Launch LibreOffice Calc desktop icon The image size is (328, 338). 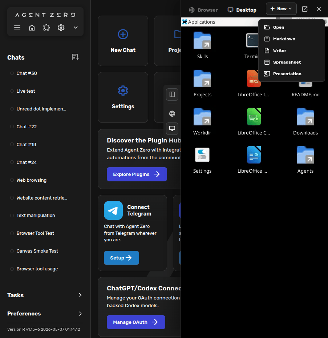click(x=254, y=117)
